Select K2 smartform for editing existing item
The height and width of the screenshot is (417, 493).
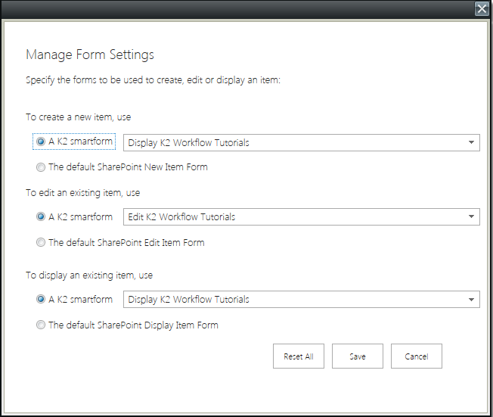pos(40,216)
